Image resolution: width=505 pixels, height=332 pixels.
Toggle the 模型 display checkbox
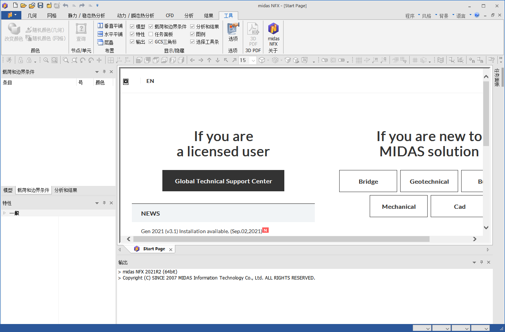132,27
